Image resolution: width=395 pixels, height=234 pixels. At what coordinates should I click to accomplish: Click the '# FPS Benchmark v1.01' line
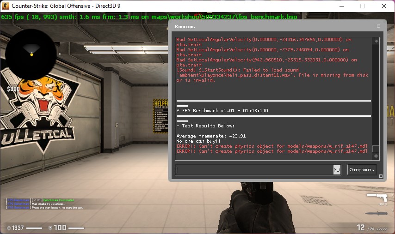pyautogui.click(x=222, y=111)
